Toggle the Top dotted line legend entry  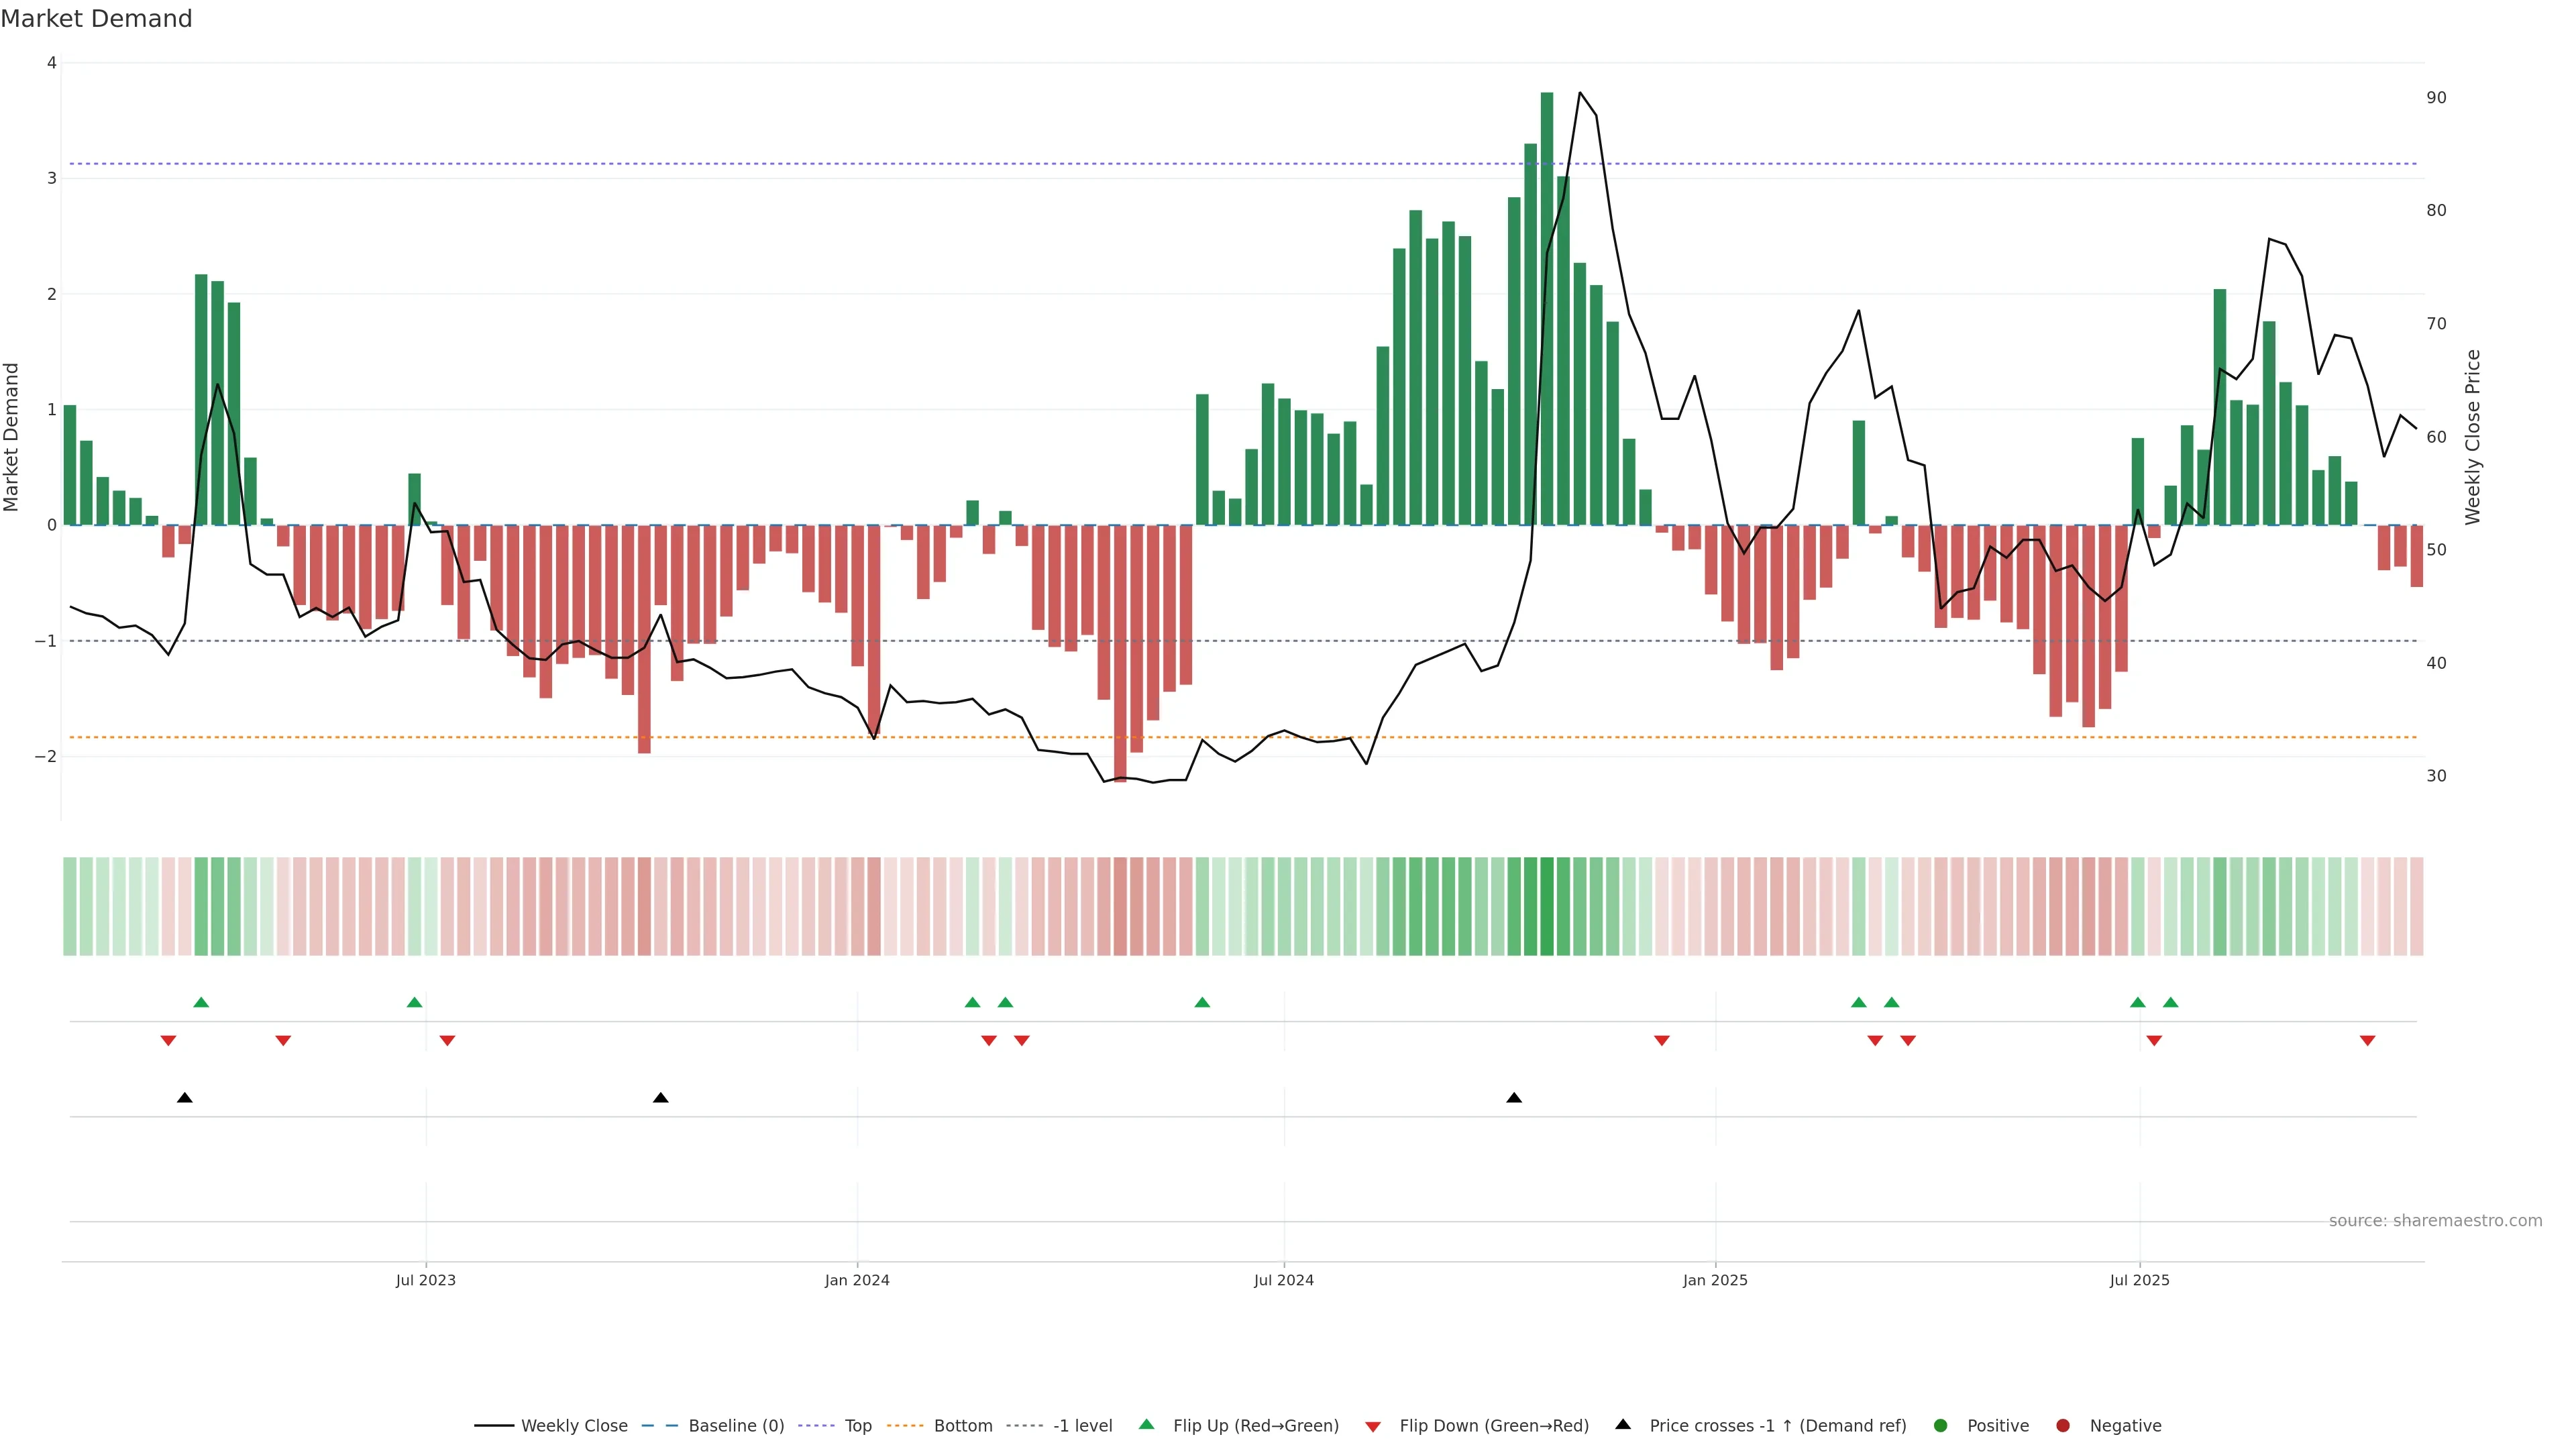click(x=857, y=1426)
